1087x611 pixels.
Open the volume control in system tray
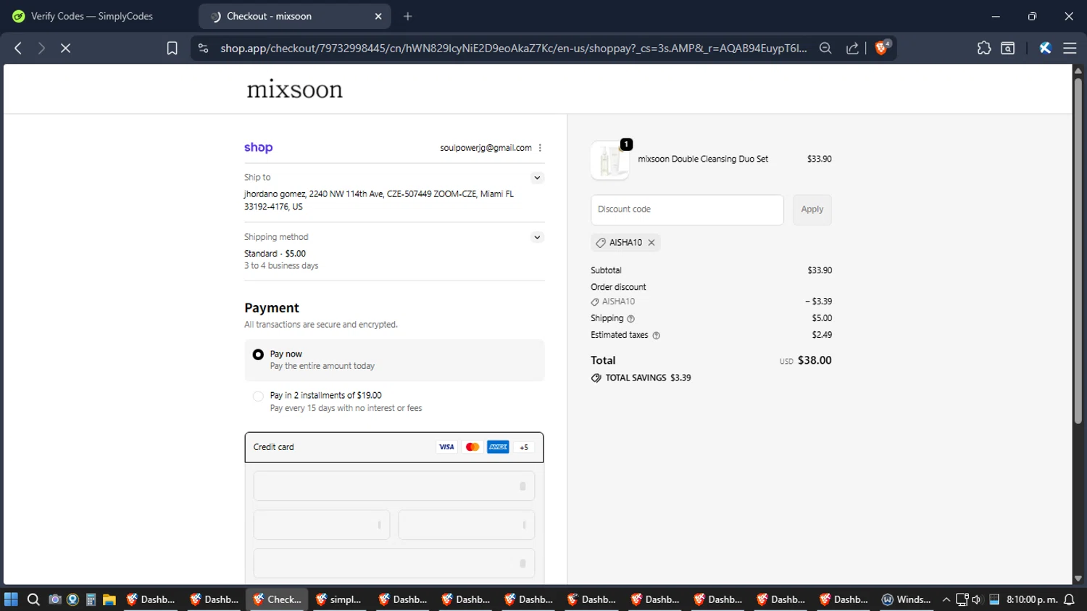(x=976, y=599)
